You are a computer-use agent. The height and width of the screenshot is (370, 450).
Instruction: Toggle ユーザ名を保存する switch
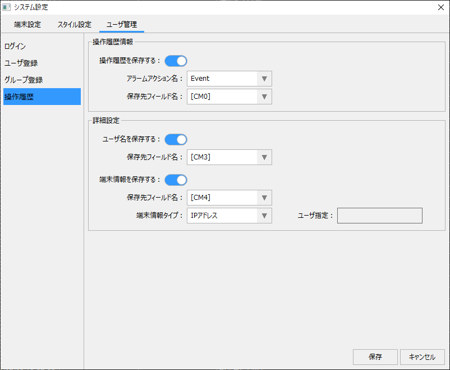(176, 139)
